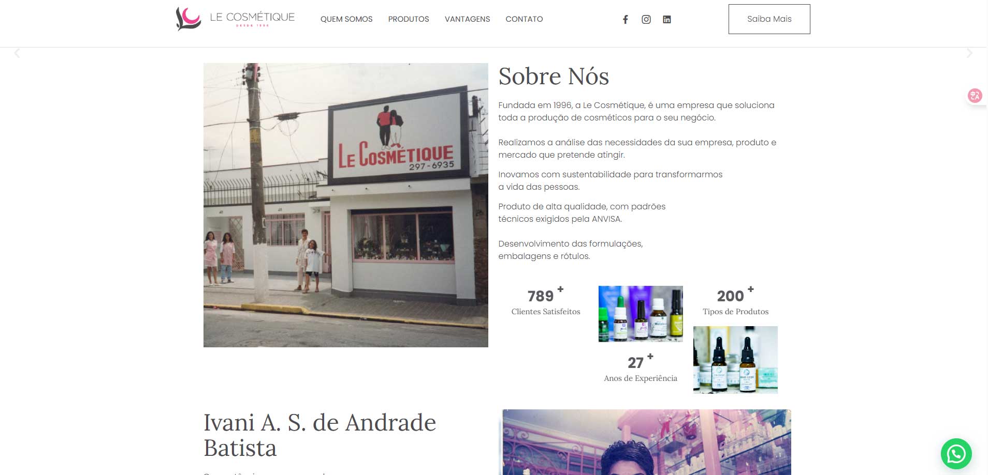Open the amber serum bottles image
Viewport: 988px width, 475px height.
735,360
